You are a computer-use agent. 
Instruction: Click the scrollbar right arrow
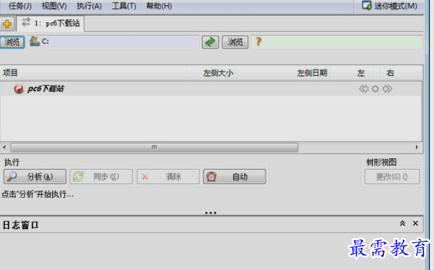[x=417, y=147]
